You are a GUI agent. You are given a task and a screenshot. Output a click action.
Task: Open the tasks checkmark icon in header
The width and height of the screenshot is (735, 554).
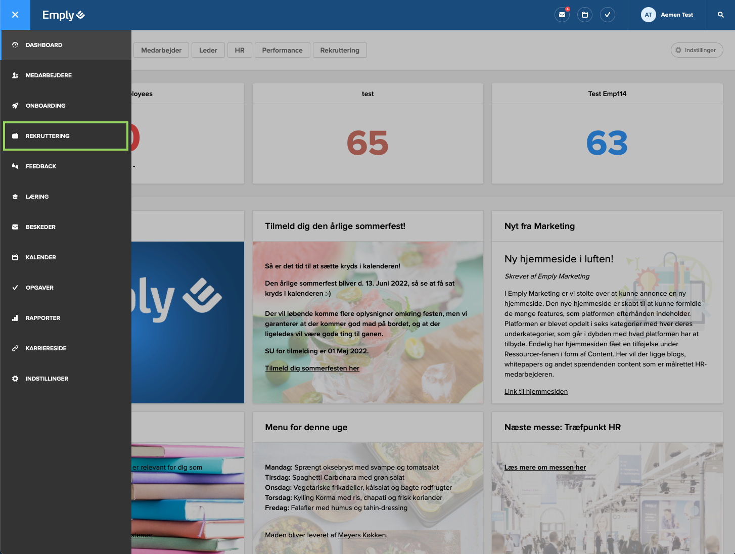pyautogui.click(x=607, y=15)
